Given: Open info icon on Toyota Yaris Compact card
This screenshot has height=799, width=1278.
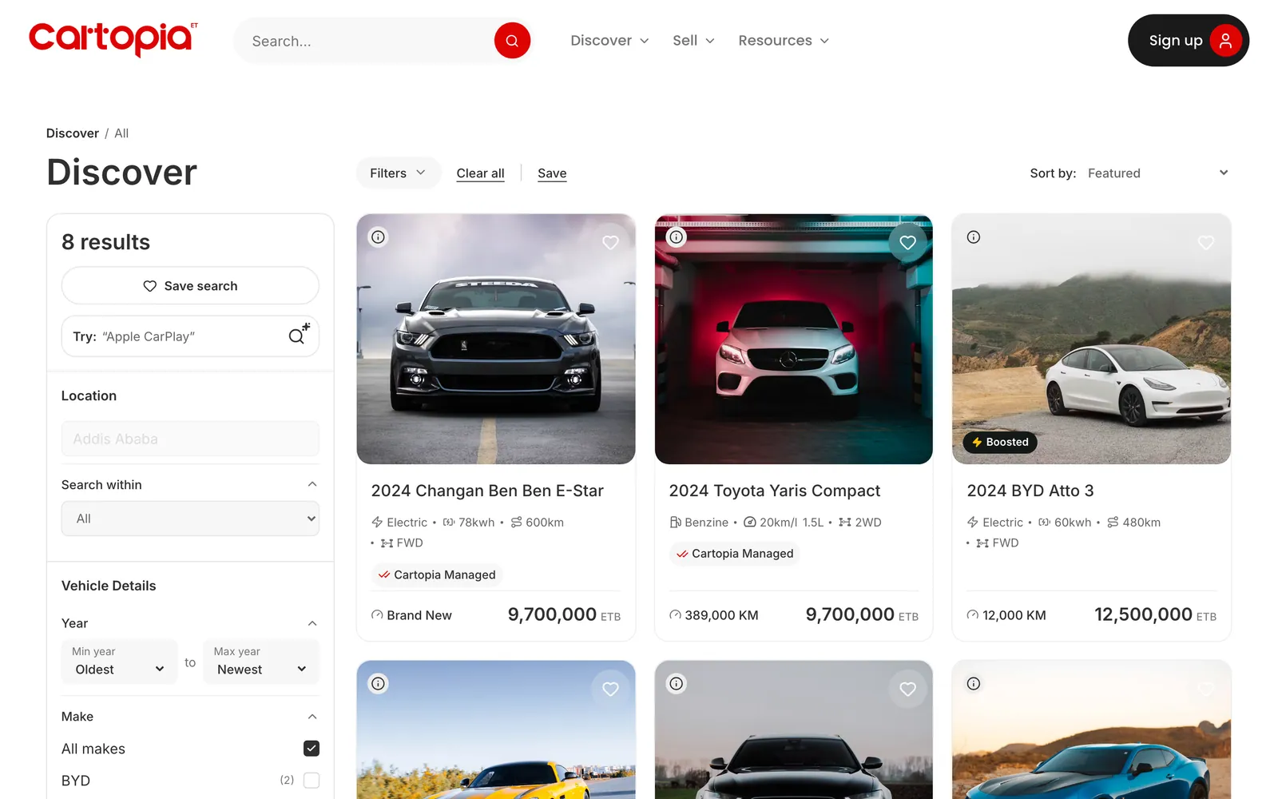Looking at the screenshot, I should click(677, 237).
